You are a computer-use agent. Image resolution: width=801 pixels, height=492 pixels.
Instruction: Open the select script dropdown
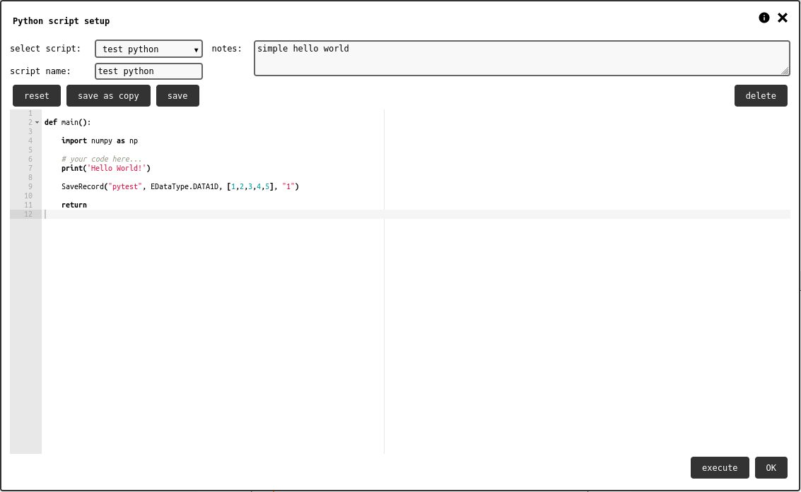tap(148, 49)
